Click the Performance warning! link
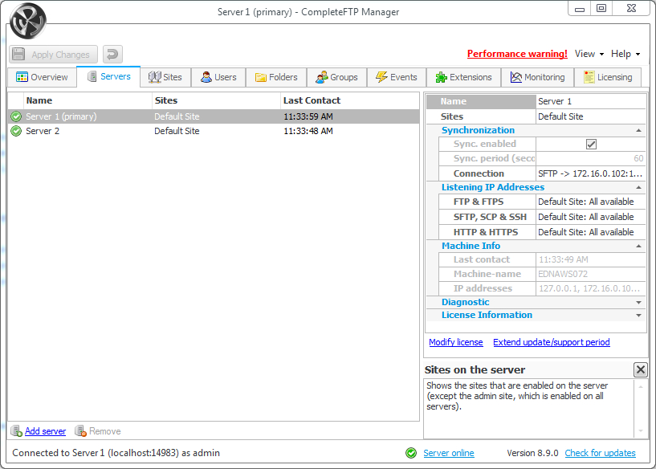Image resolution: width=656 pixels, height=469 pixels. coord(517,54)
